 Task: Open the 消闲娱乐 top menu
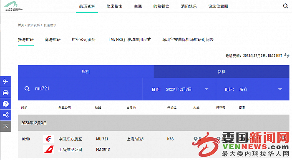(x=189, y=6)
